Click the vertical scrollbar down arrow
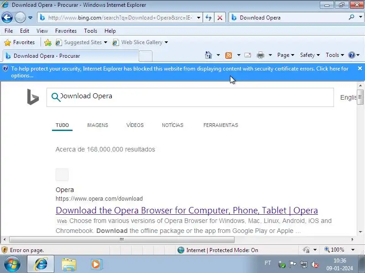The image size is (365, 273). coord(360,232)
